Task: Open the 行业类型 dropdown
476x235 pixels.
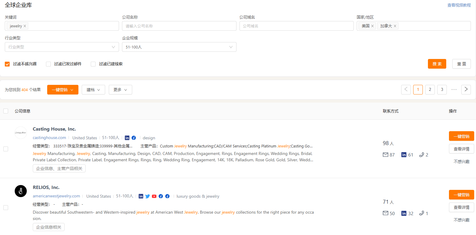Action: (x=62, y=47)
